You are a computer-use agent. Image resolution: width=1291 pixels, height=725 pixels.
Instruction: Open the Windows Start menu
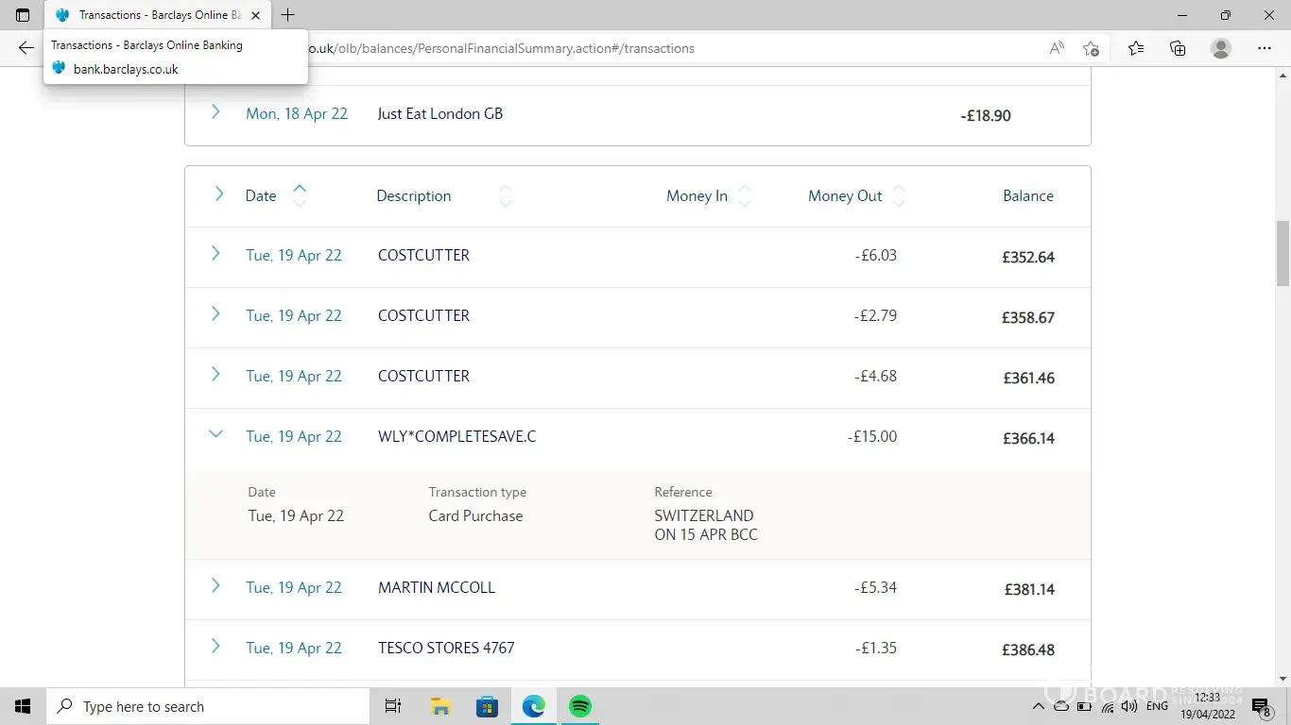(x=23, y=706)
